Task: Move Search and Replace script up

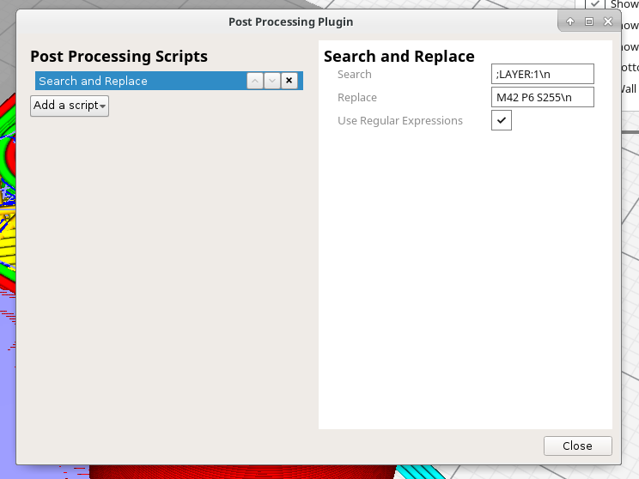Action: [255, 81]
